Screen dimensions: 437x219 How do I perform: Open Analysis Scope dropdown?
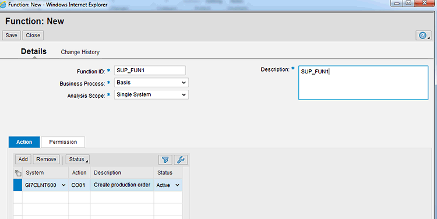(151, 95)
